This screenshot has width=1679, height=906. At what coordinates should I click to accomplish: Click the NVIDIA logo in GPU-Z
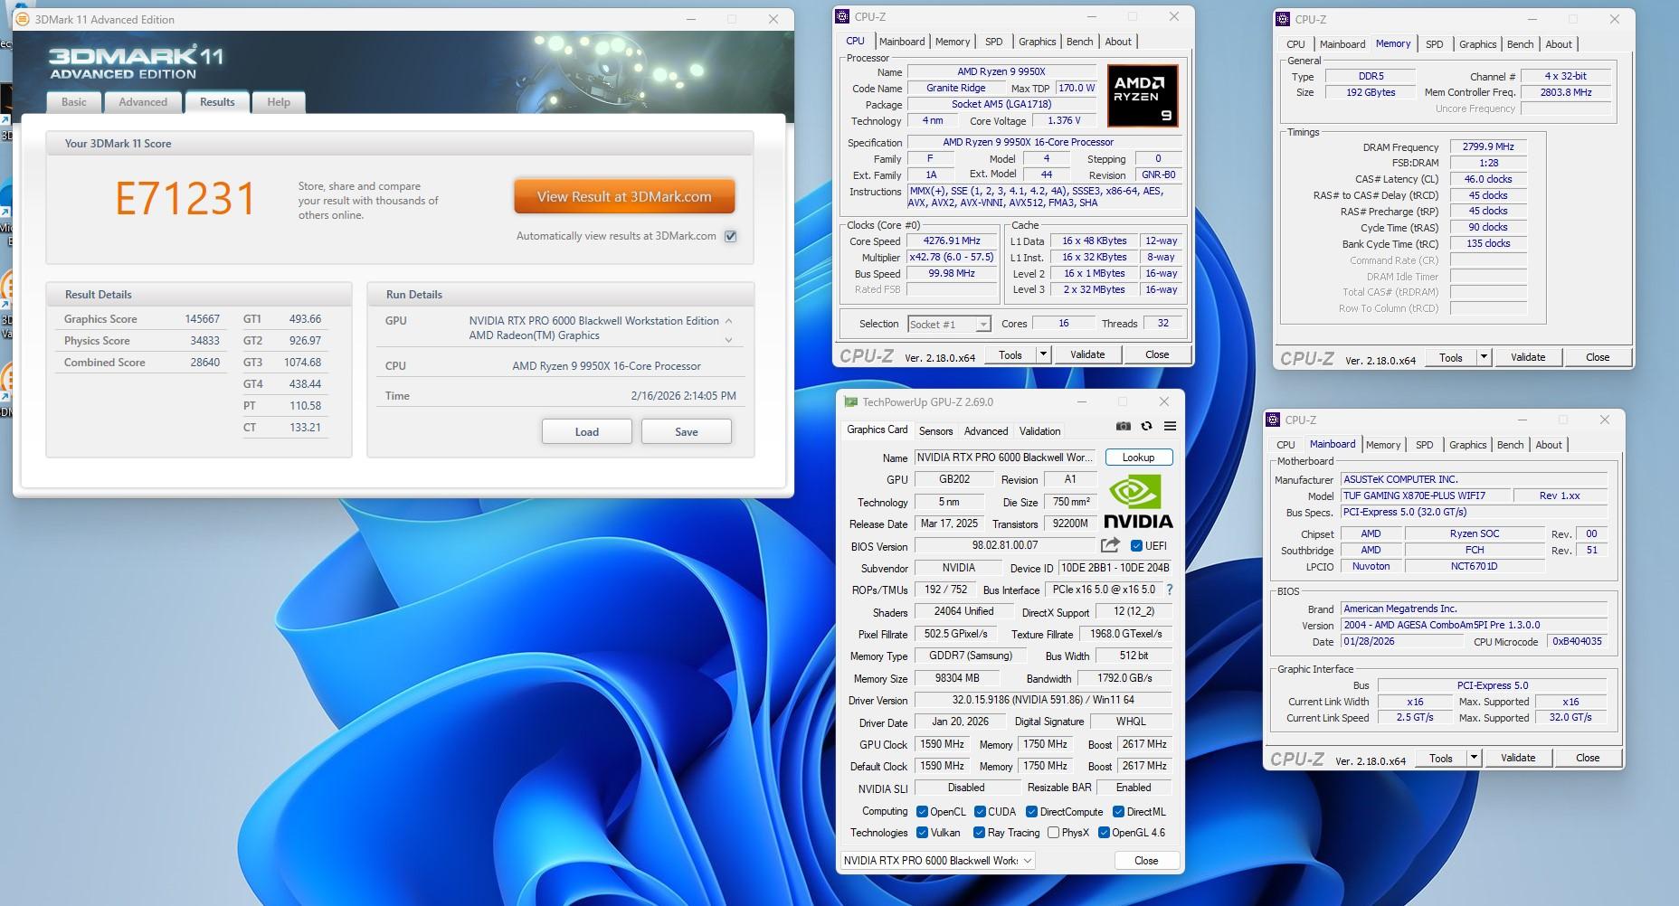tap(1137, 503)
